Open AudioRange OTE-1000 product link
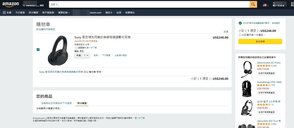Screen dimensions: 294x128 pos(269,82)
